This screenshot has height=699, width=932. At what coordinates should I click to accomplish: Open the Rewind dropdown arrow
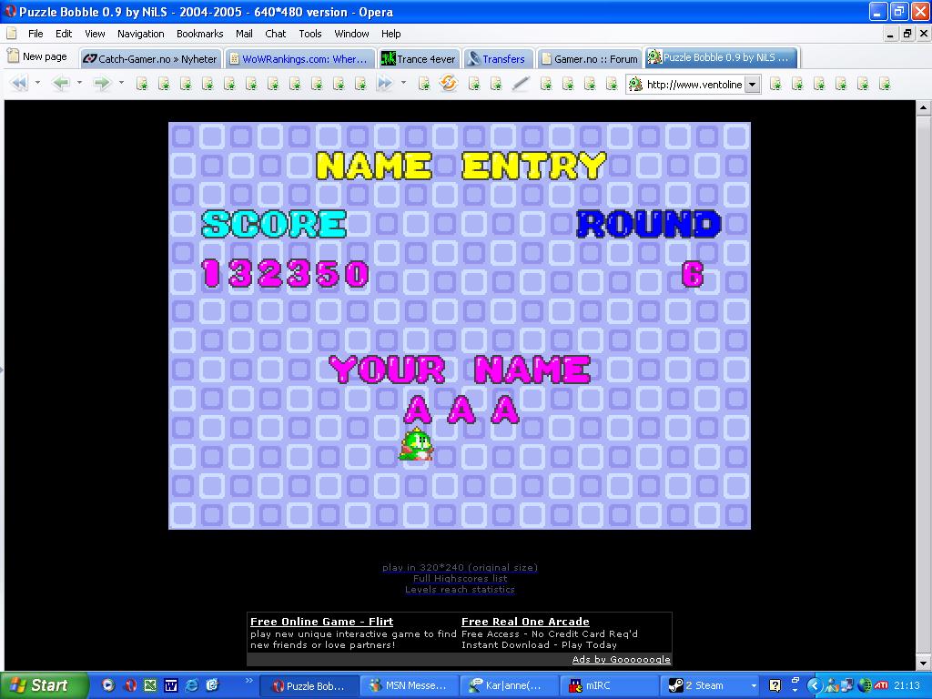click(37, 83)
